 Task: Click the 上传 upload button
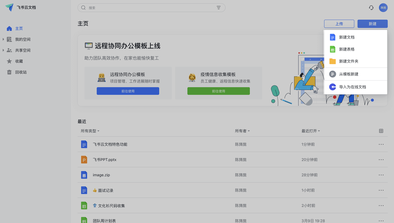[x=339, y=24]
